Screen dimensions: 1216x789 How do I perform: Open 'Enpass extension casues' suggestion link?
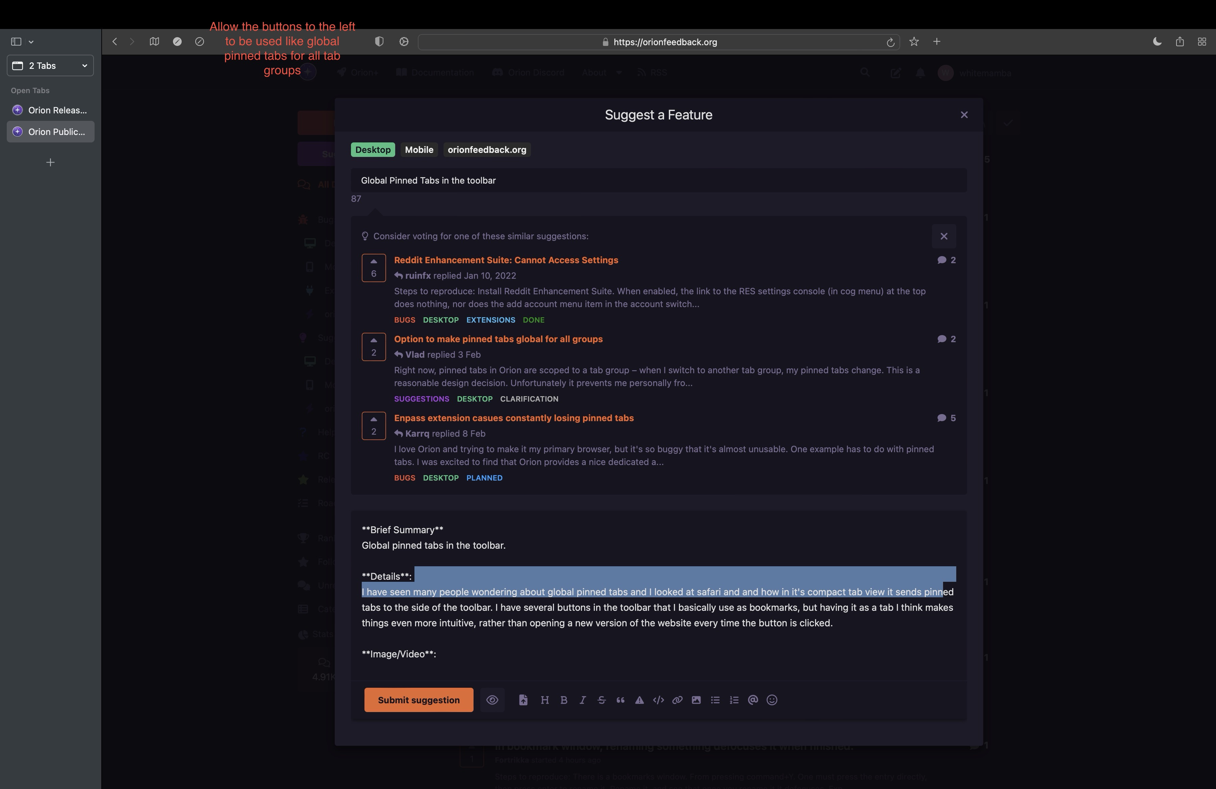point(513,418)
